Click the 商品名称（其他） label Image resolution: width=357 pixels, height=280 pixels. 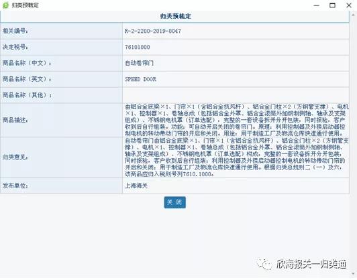point(27,95)
